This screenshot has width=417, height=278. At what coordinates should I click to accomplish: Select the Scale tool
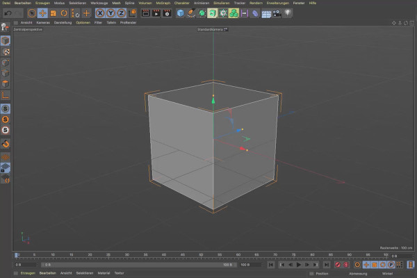click(x=54, y=13)
